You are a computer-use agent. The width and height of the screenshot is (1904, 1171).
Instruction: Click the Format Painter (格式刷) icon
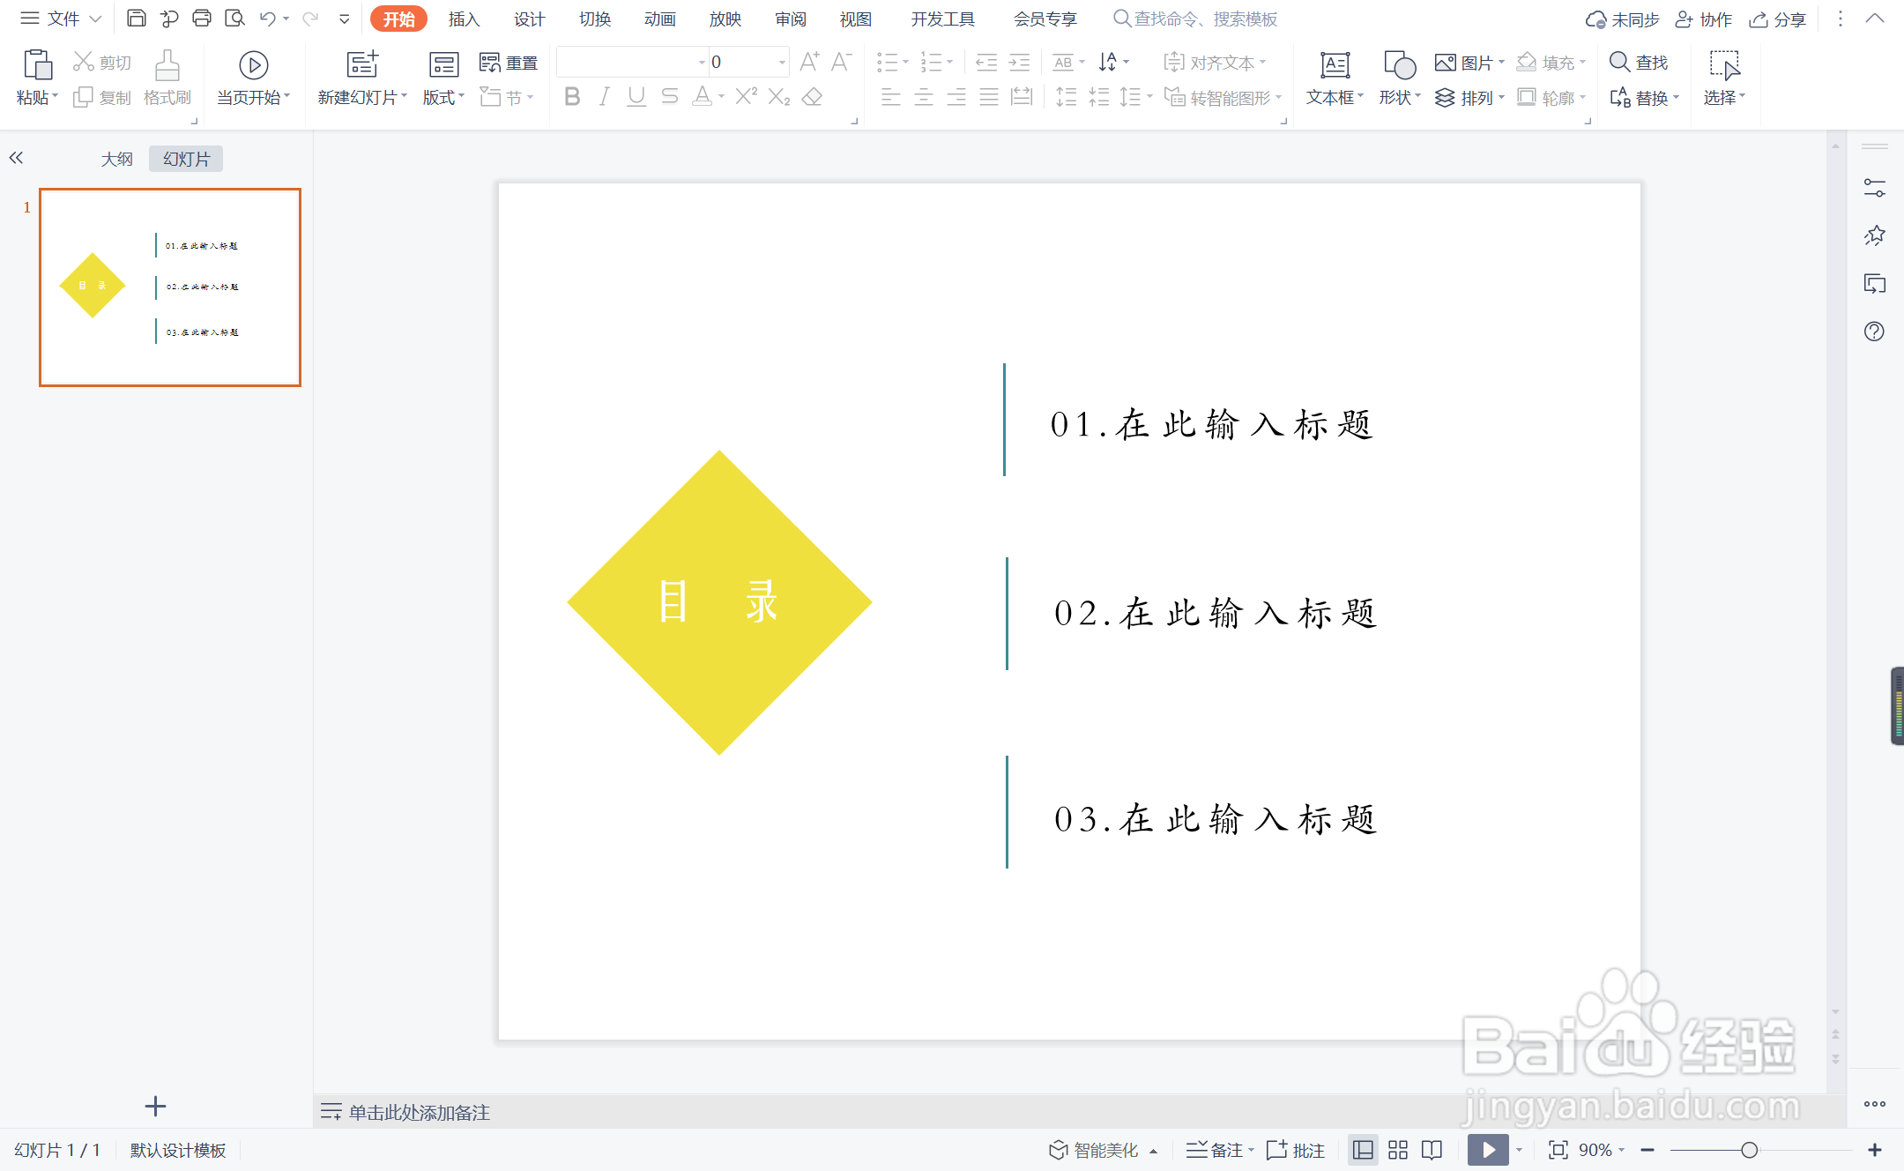click(x=167, y=65)
